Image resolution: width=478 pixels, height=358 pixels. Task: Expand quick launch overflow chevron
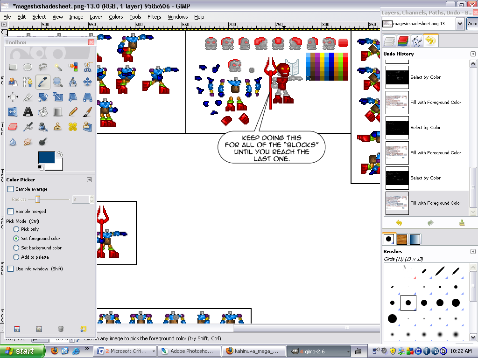point(87,349)
